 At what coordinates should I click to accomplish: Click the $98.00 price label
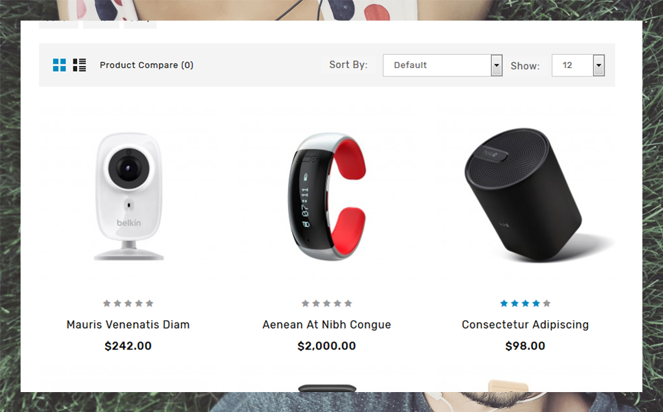pos(525,346)
